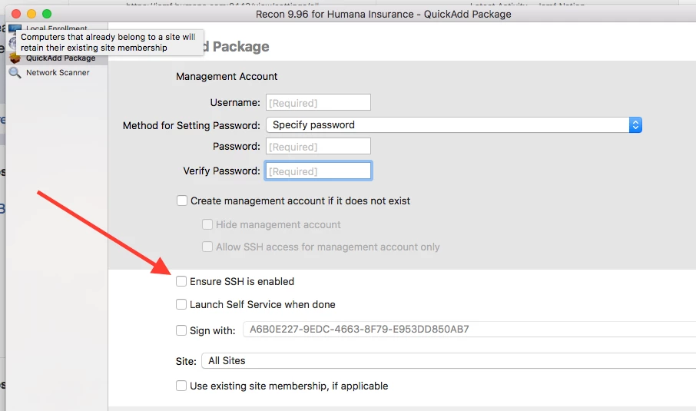
Task: Toggle Hide management account checkbox
Action: [x=207, y=224]
